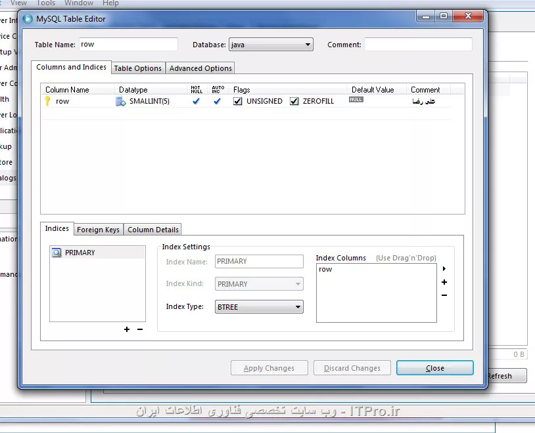Open the Index Type BTREE dropdown
535x433 pixels.
click(x=259, y=306)
